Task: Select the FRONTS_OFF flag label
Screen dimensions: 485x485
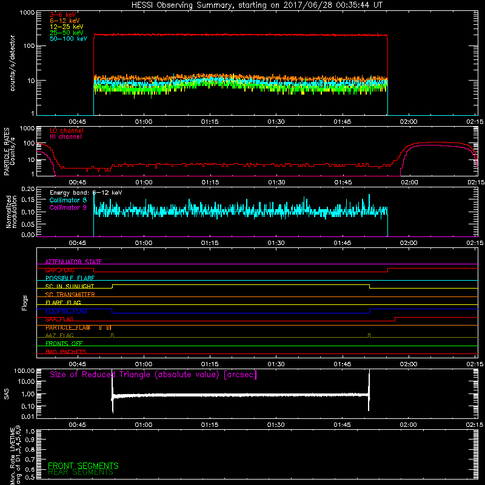Action: pos(64,344)
